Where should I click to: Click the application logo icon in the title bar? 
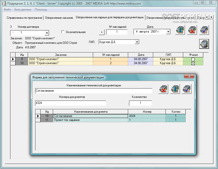coord(4,3)
